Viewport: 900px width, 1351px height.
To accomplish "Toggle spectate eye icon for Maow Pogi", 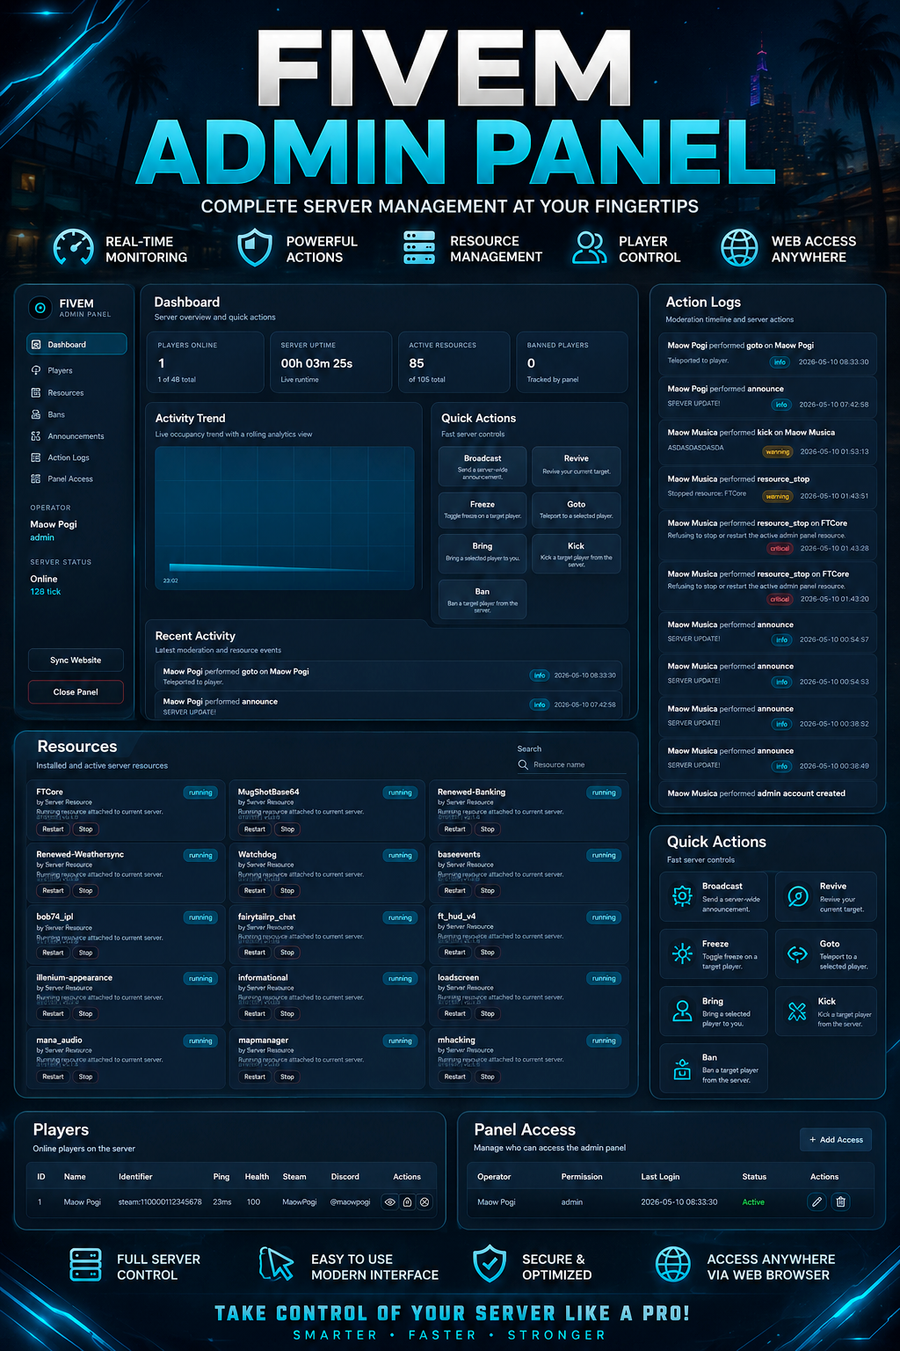I will 390,1201.
